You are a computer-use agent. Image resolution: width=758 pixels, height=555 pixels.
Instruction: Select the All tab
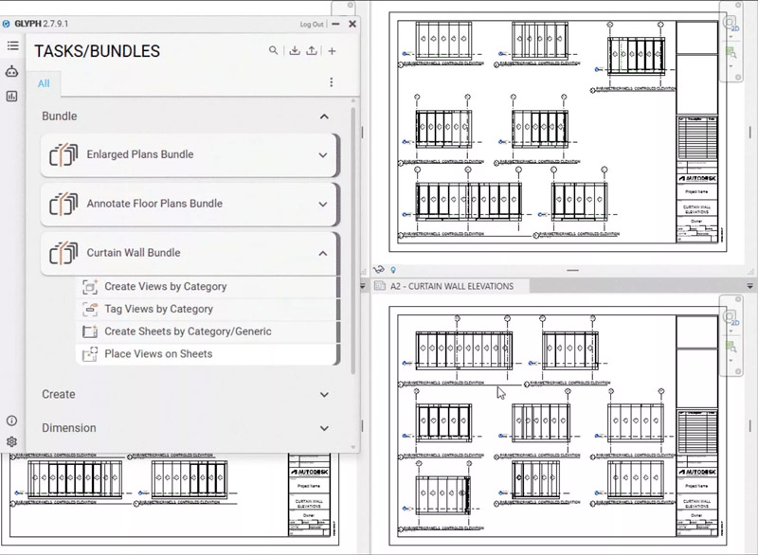coord(44,83)
